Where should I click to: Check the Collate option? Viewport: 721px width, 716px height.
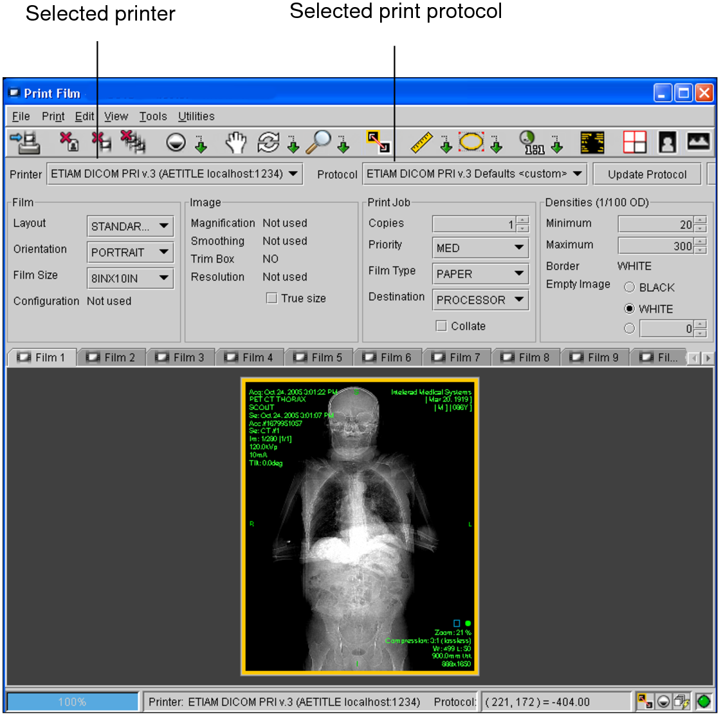(x=441, y=326)
